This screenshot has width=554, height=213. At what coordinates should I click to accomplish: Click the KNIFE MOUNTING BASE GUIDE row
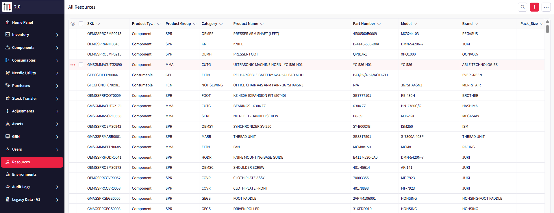[258, 157]
